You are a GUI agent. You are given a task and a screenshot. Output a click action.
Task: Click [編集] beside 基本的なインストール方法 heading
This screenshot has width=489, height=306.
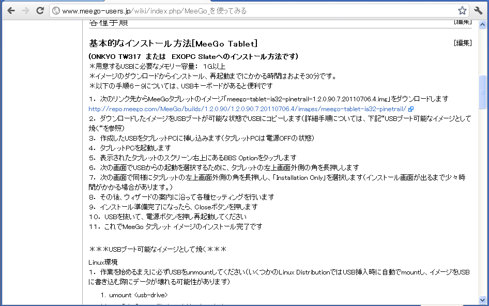point(463,43)
